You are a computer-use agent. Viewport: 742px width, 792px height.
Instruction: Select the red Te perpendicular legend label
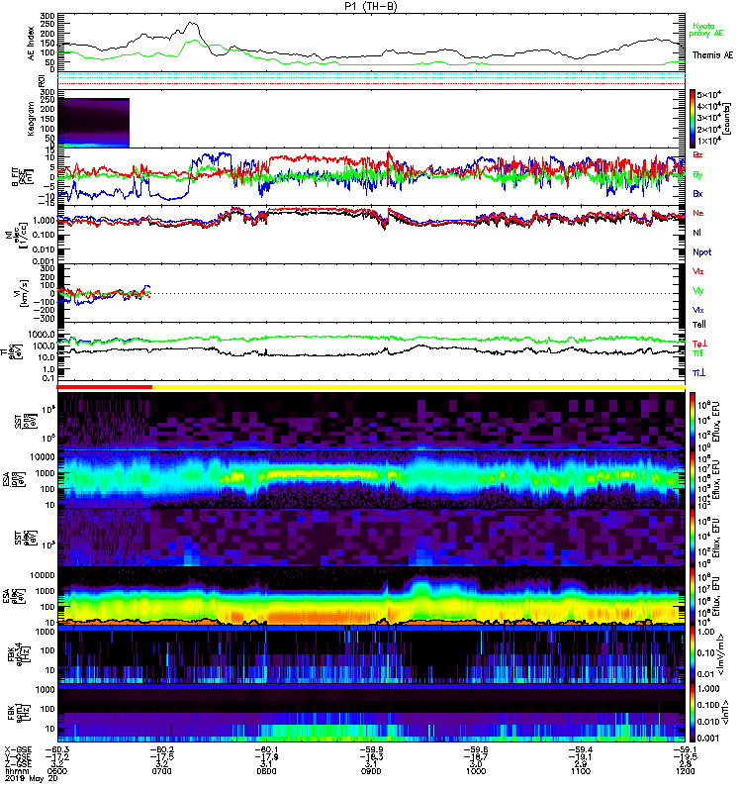coord(699,344)
